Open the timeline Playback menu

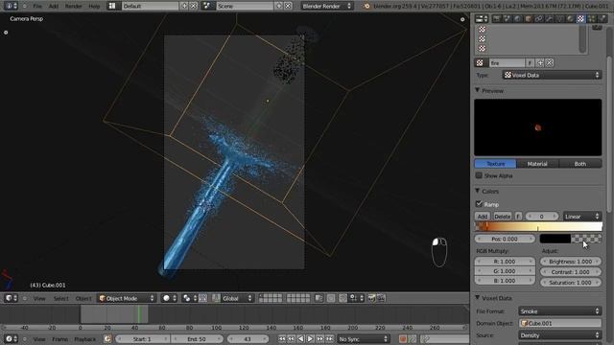[x=84, y=338]
